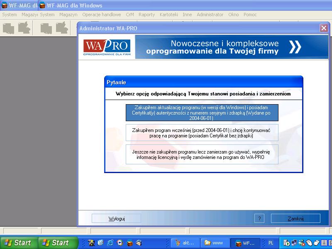The height and width of the screenshot is (249, 332).
Task: Pick 'Jeszcze nie zakupiłem programu' option
Action: pyautogui.click(x=202, y=154)
